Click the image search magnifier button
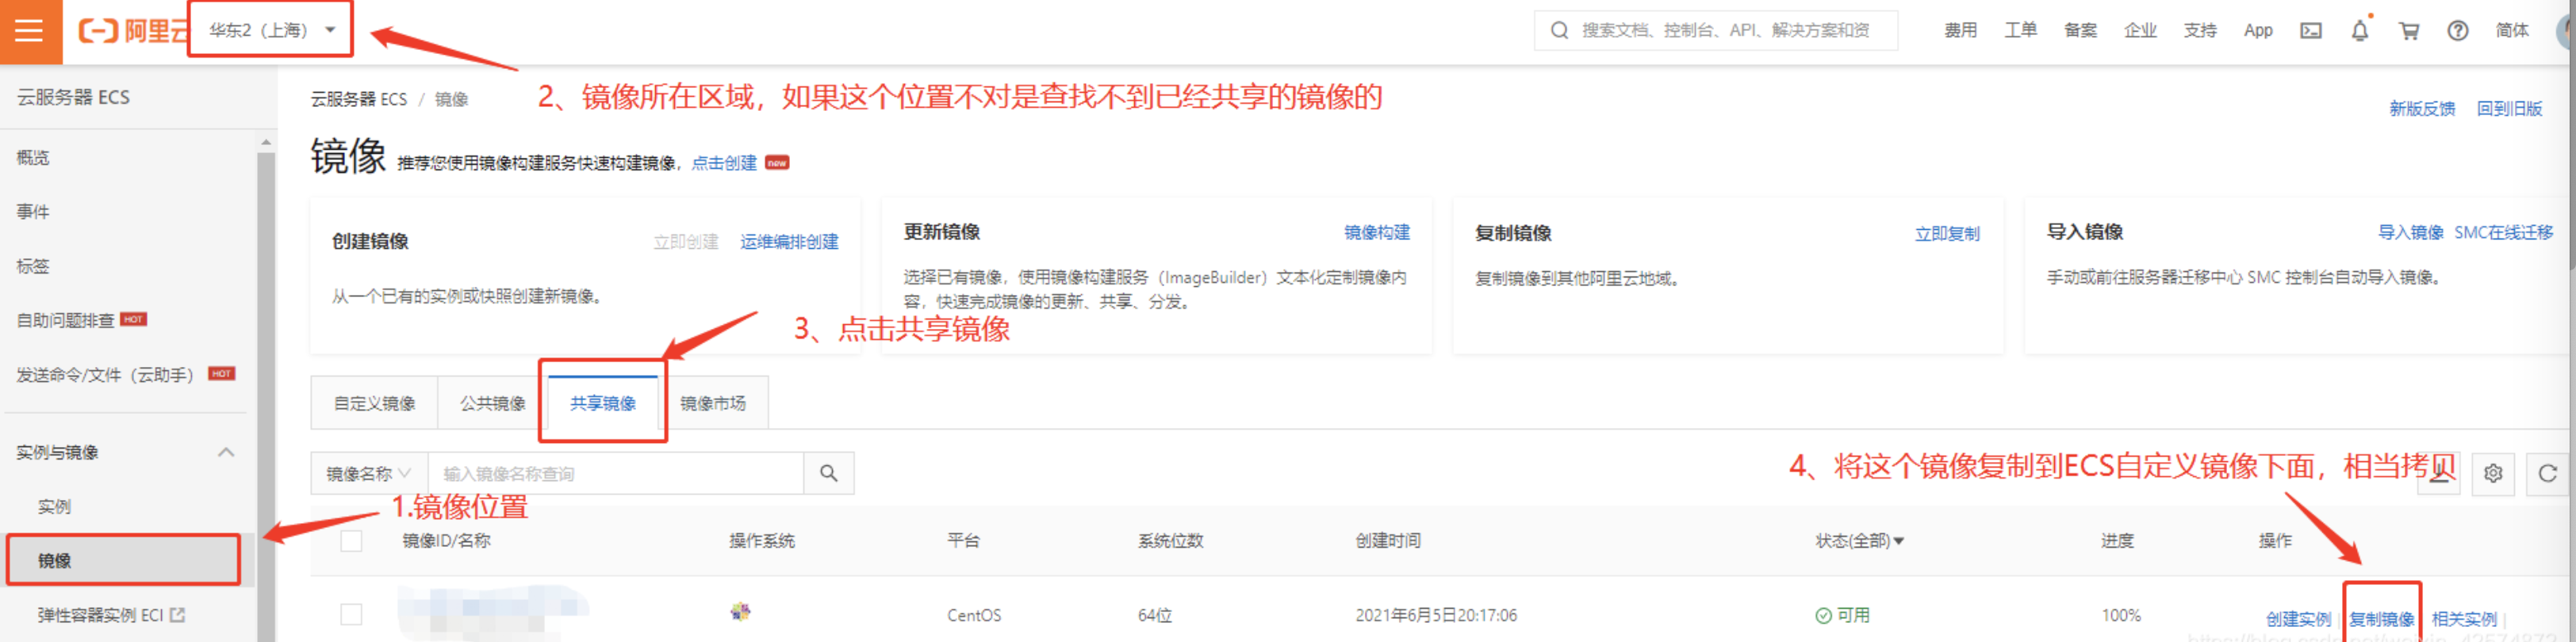Image resolution: width=2576 pixels, height=642 pixels. coord(828,473)
